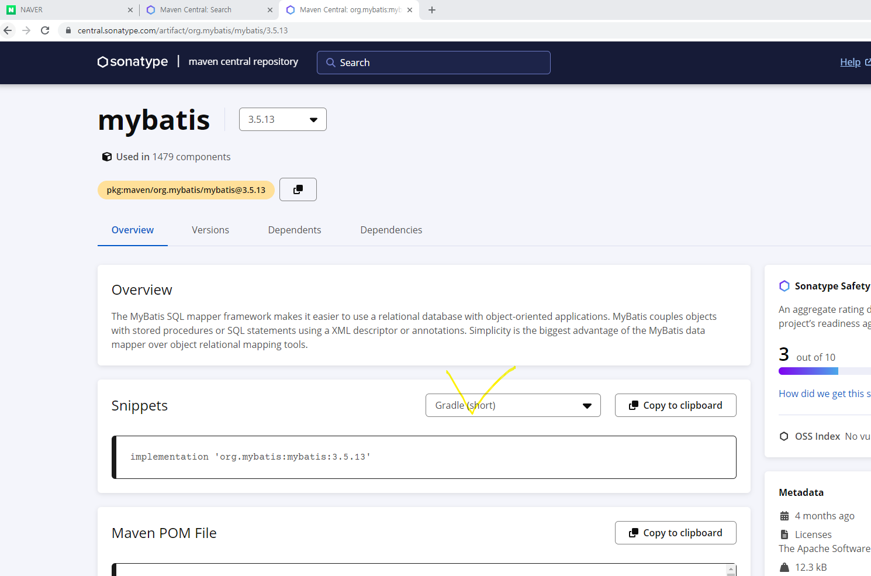Click the 3 out of 10 score text

807,354
